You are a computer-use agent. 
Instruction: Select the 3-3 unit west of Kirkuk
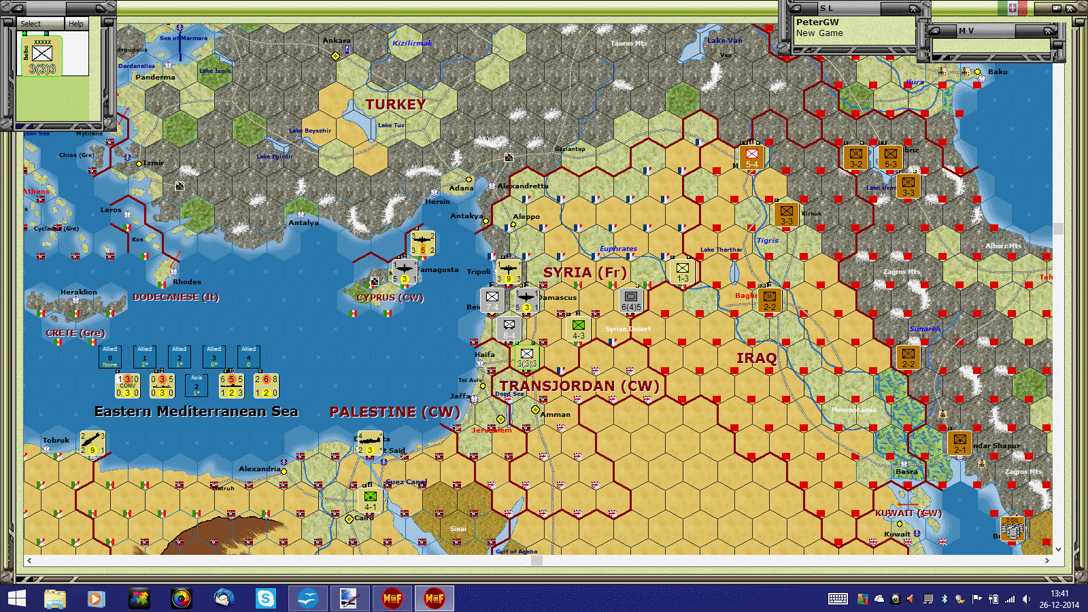tap(786, 214)
